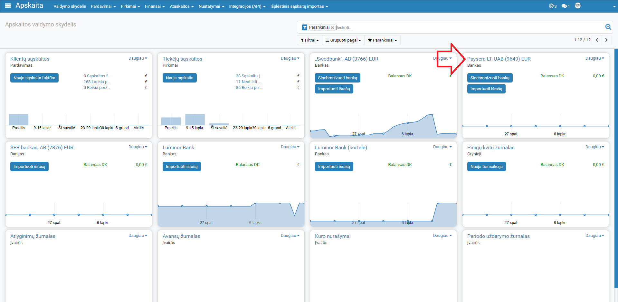Click the search magnifier icon
The width and height of the screenshot is (618, 302).
(x=608, y=27)
